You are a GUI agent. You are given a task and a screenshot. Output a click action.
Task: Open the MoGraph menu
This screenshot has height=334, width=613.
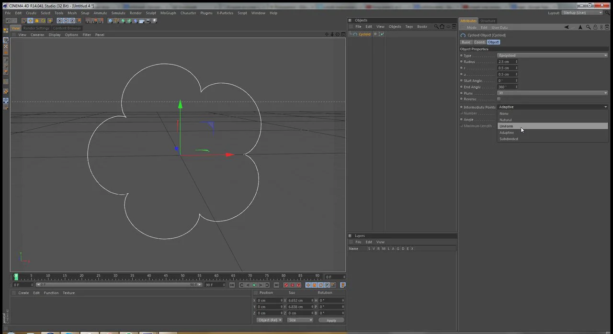pyautogui.click(x=168, y=13)
